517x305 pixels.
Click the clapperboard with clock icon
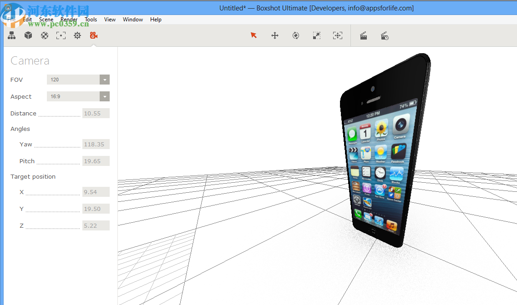[x=385, y=35]
